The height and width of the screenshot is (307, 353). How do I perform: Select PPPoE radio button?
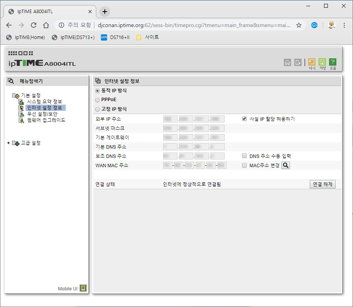coord(97,100)
